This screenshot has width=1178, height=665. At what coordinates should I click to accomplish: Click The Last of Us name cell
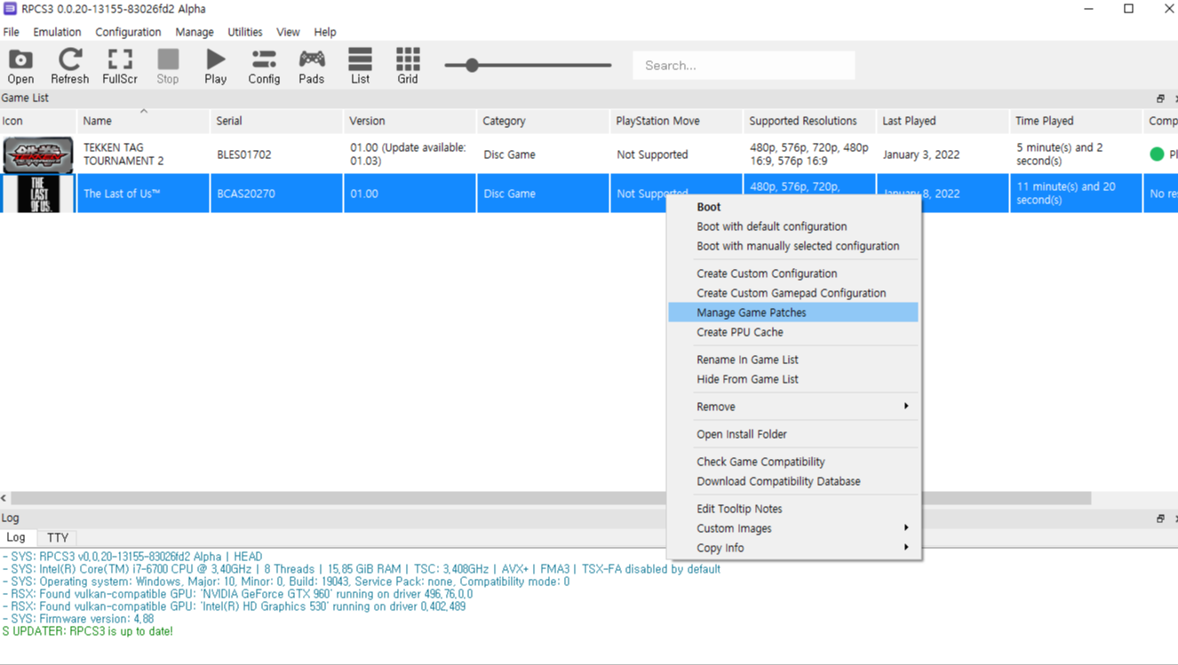pos(143,194)
